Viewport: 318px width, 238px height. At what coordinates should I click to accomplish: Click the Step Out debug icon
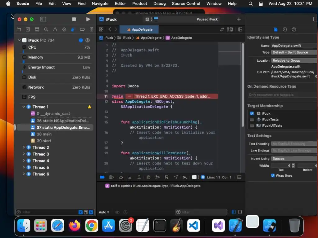pos(139,177)
